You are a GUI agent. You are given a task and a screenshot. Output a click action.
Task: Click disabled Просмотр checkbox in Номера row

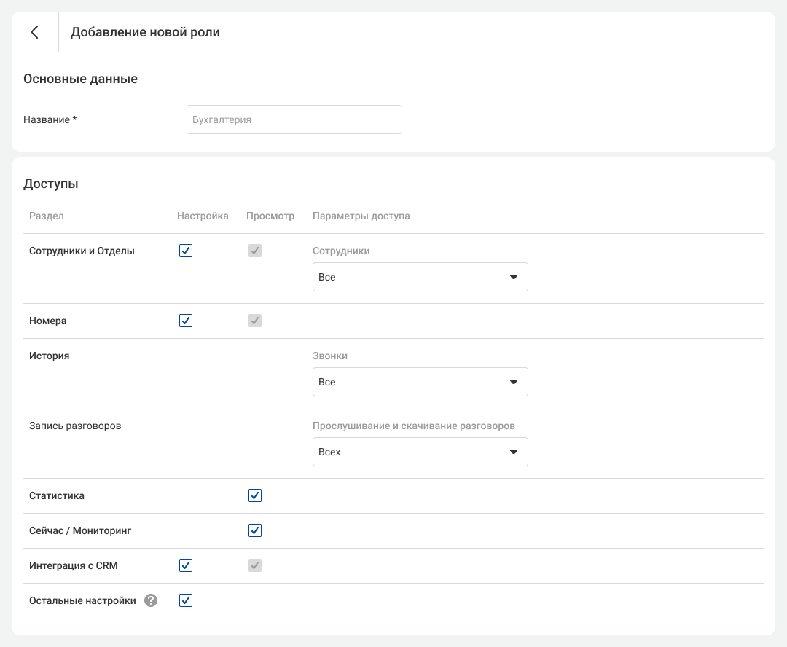[x=255, y=321]
